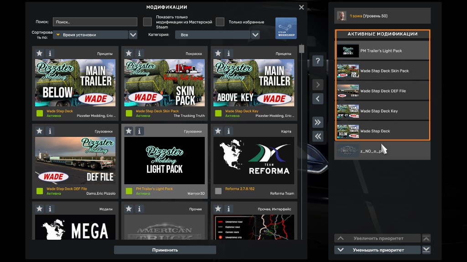Select Wade Step Deck Skin Pack in active list
This screenshot has width=467, height=262.
point(383,71)
